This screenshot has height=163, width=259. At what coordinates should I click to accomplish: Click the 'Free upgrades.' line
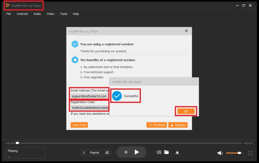pos(94,77)
